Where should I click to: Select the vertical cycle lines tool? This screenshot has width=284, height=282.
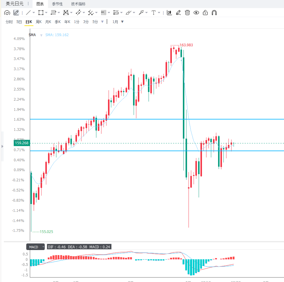click(104, 13)
